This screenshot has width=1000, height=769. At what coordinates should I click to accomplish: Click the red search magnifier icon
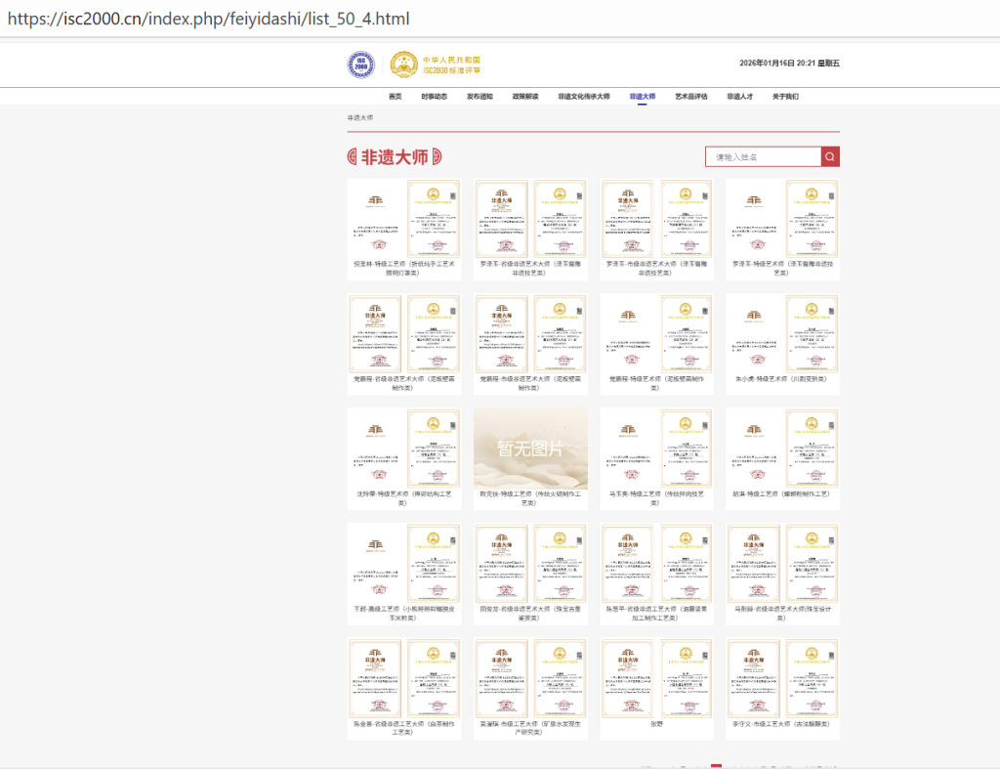[830, 156]
